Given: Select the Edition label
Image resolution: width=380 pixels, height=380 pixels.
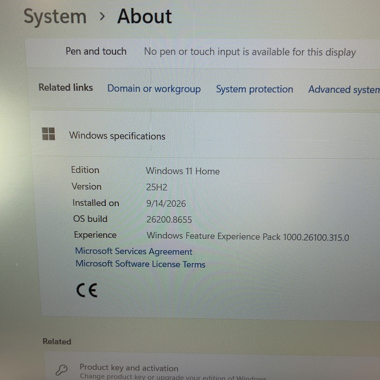Looking at the screenshot, I should click(85, 170).
